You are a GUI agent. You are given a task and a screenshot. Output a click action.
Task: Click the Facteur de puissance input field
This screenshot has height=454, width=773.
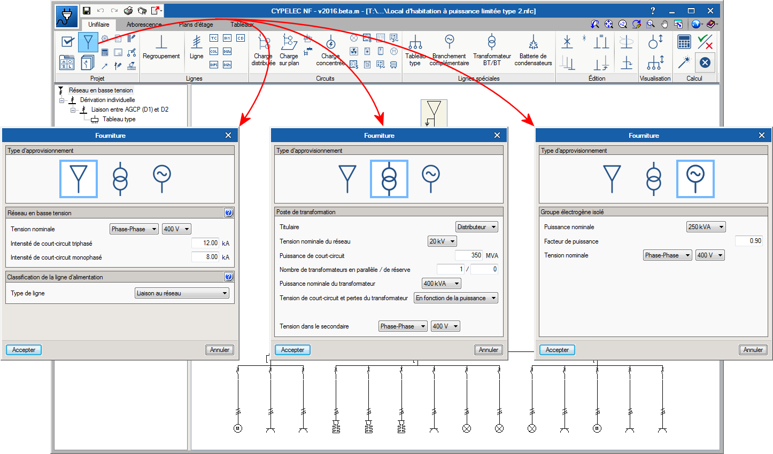(x=748, y=241)
